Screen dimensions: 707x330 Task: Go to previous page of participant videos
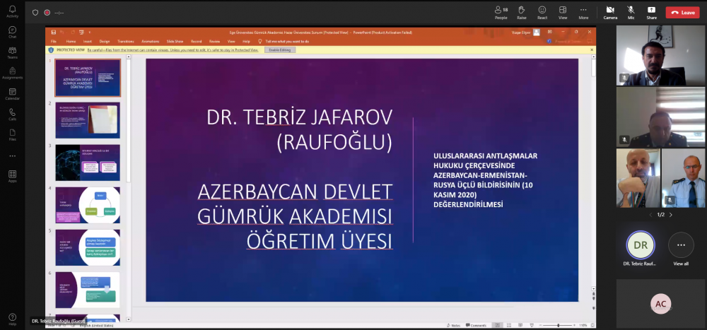(x=650, y=215)
